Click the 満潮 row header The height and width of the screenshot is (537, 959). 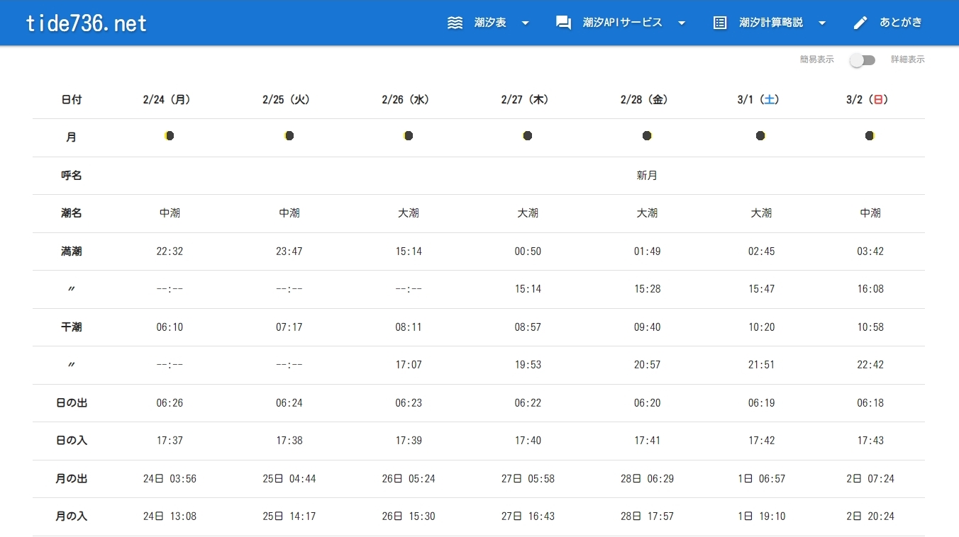pos(71,251)
